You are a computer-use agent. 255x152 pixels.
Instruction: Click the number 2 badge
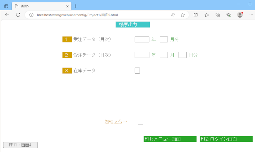pyautogui.click(x=67, y=55)
